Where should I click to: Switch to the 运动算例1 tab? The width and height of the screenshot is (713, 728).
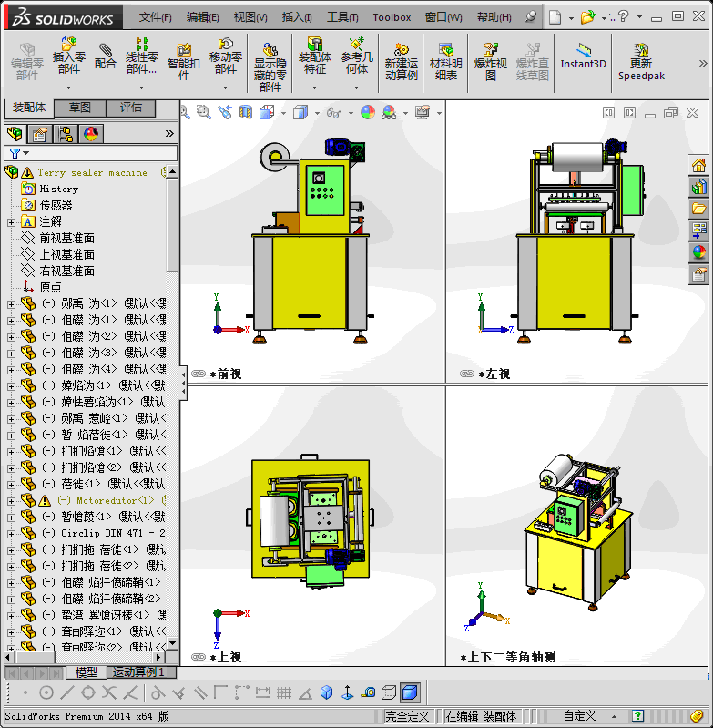(x=139, y=672)
